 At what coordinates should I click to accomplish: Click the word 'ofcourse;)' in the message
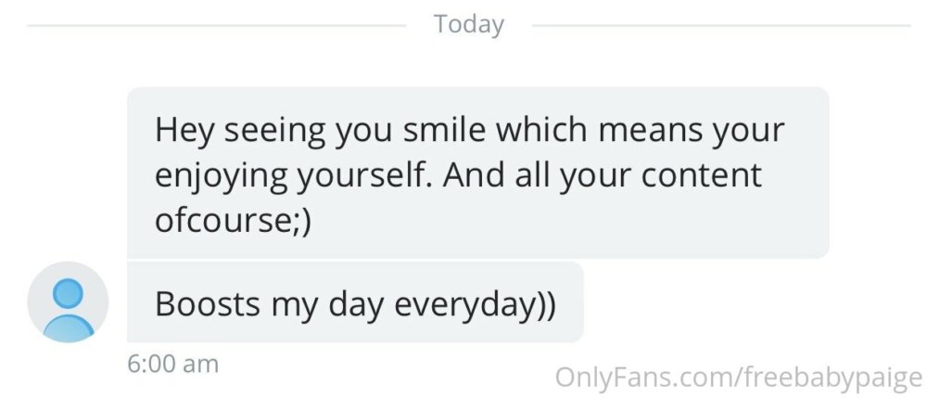[x=233, y=221]
